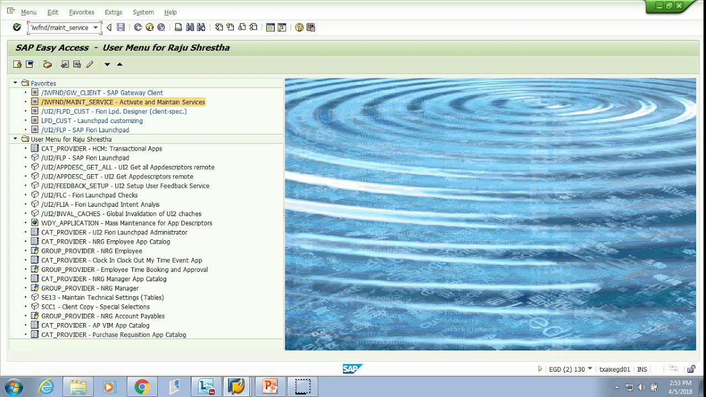
Task: Select /IWFND/MAINT_SERVICE - Activate and Maintain Services
Action: pos(123,102)
